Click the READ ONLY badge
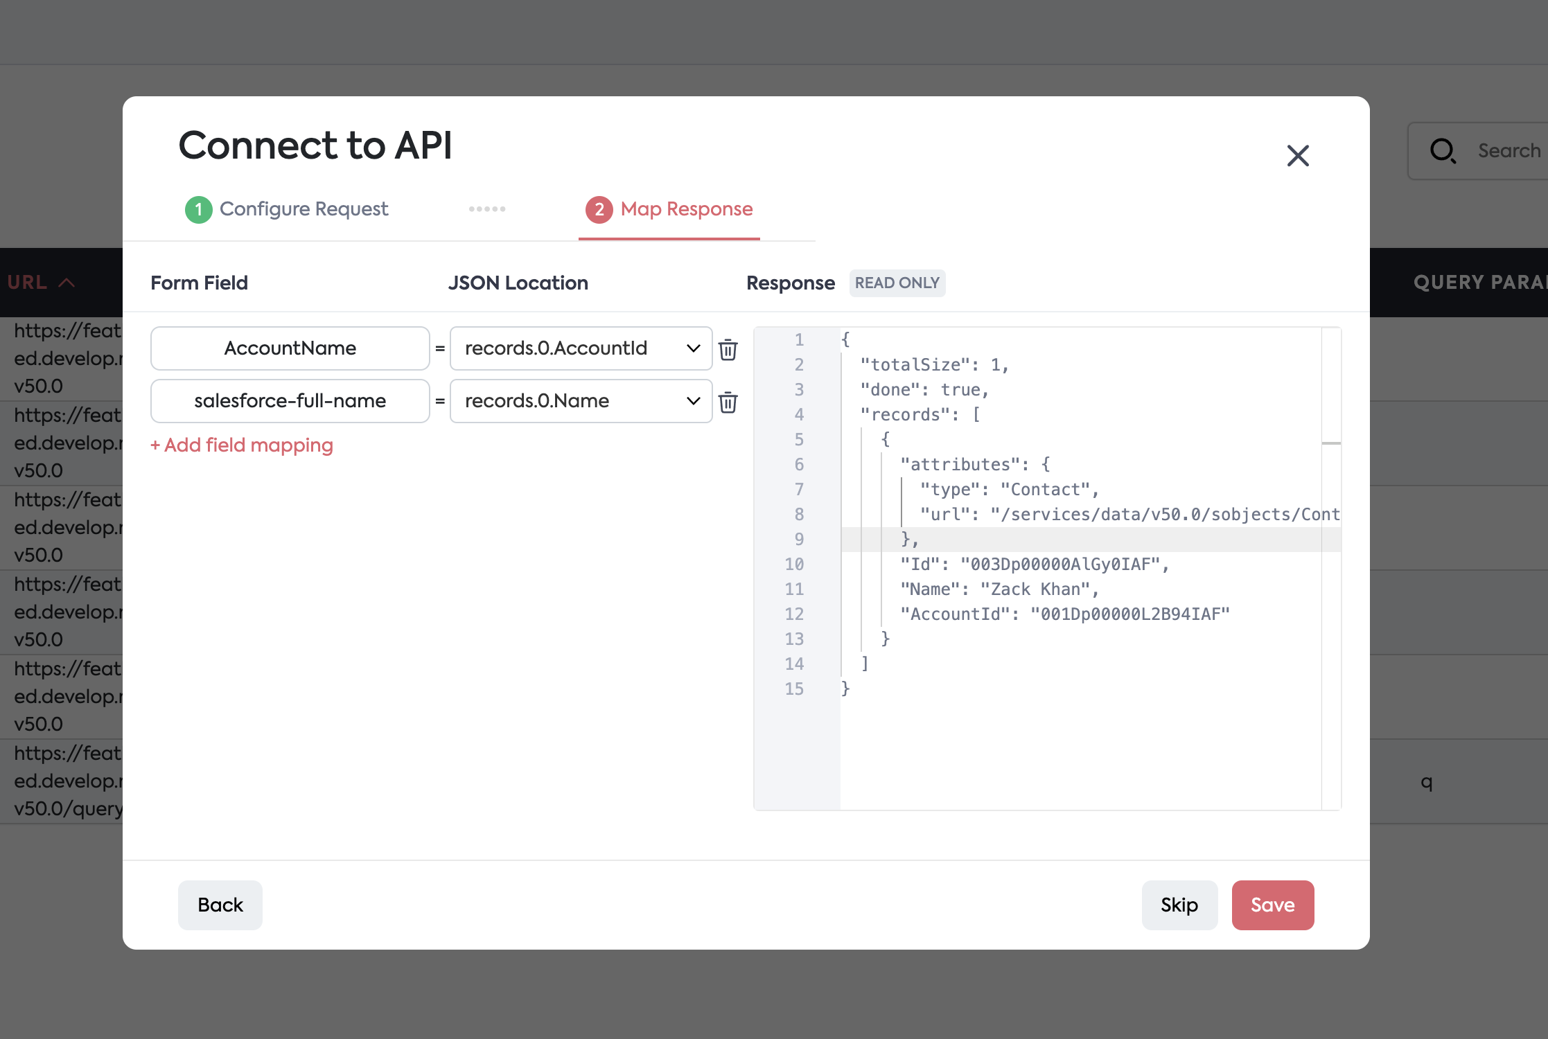1548x1039 pixels. [x=897, y=283]
